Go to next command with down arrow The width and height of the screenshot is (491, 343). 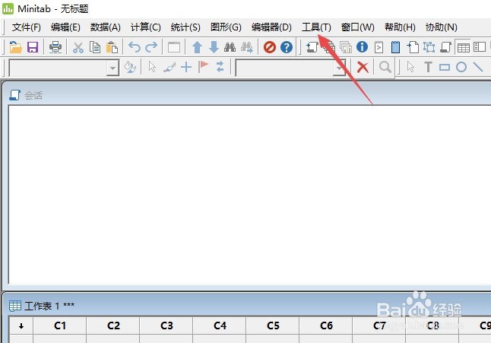point(214,47)
